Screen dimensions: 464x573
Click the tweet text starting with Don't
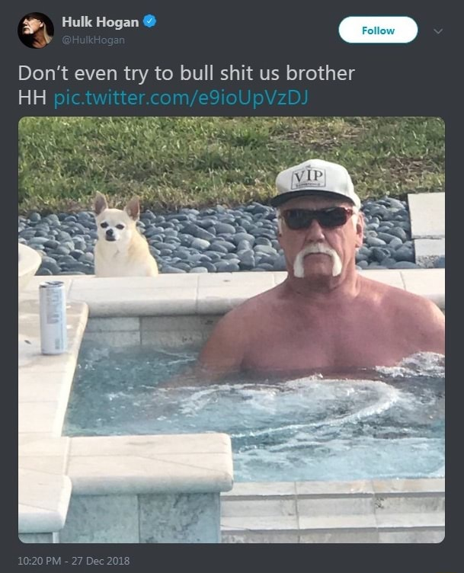coord(187,73)
